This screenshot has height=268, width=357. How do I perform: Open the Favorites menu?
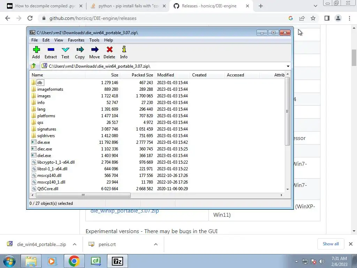[x=76, y=40]
